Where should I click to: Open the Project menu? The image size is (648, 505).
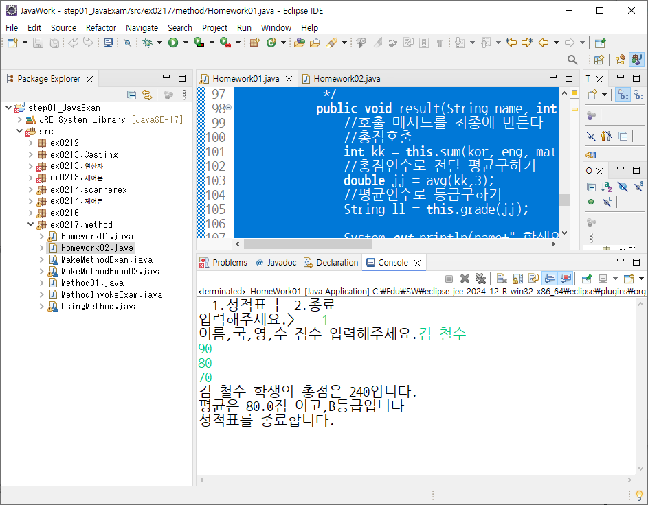click(x=214, y=27)
